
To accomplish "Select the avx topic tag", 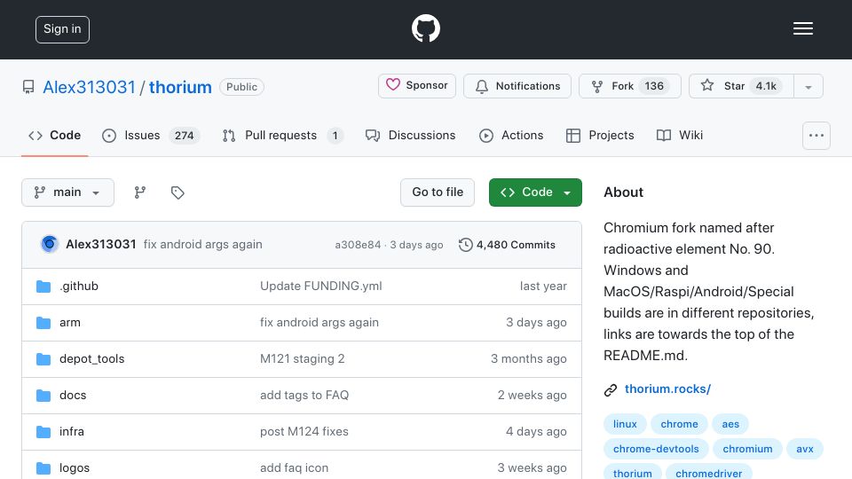I will point(805,449).
